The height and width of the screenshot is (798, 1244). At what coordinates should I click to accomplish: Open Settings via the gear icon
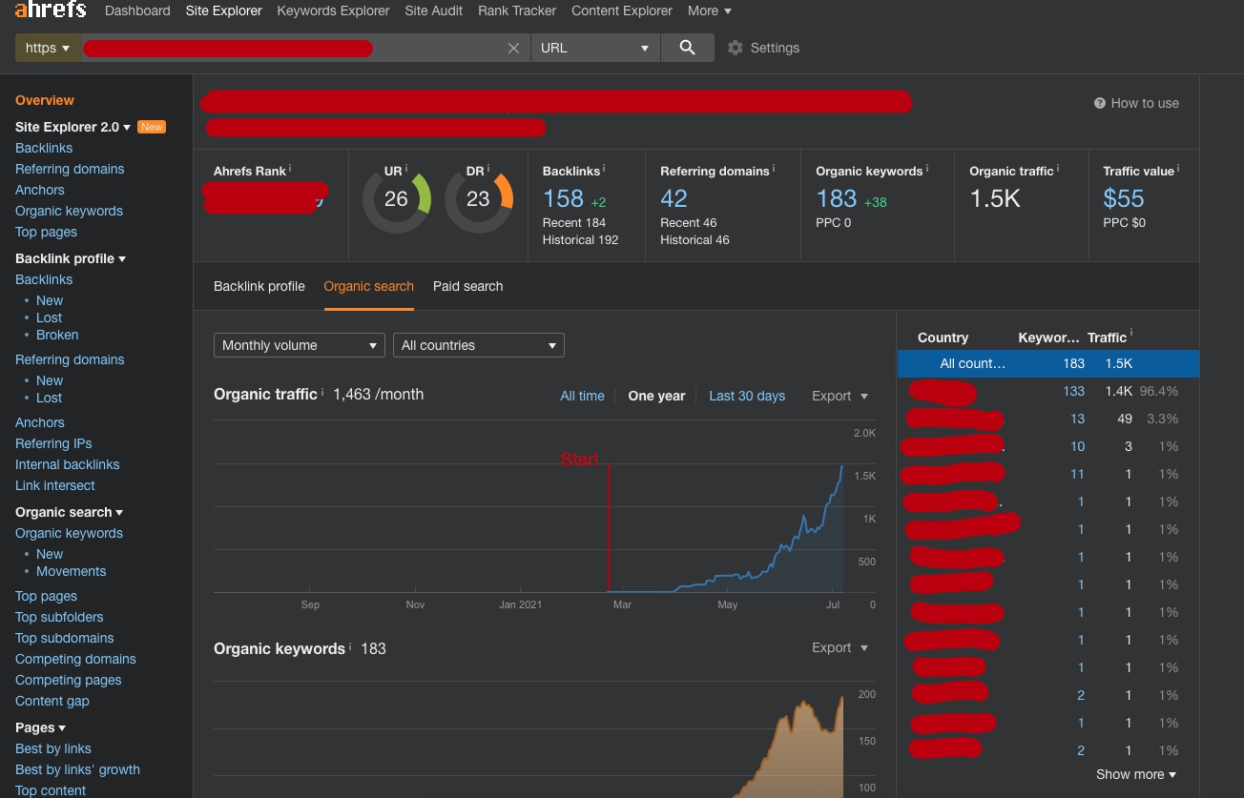[735, 48]
